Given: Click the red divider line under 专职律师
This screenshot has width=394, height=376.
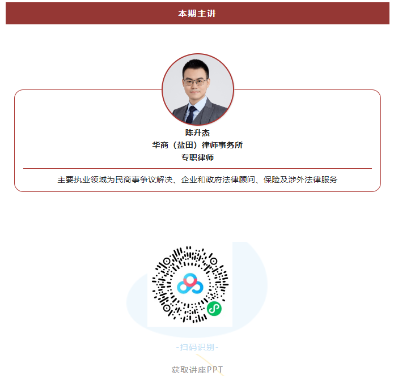Looking at the screenshot, I should coord(197,168).
